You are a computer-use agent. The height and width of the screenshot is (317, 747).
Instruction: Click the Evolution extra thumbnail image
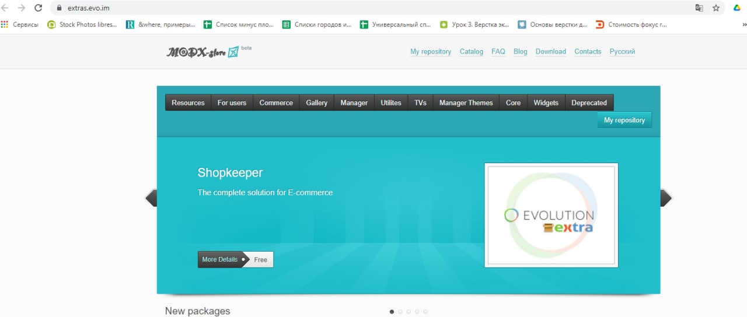(551, 215)
